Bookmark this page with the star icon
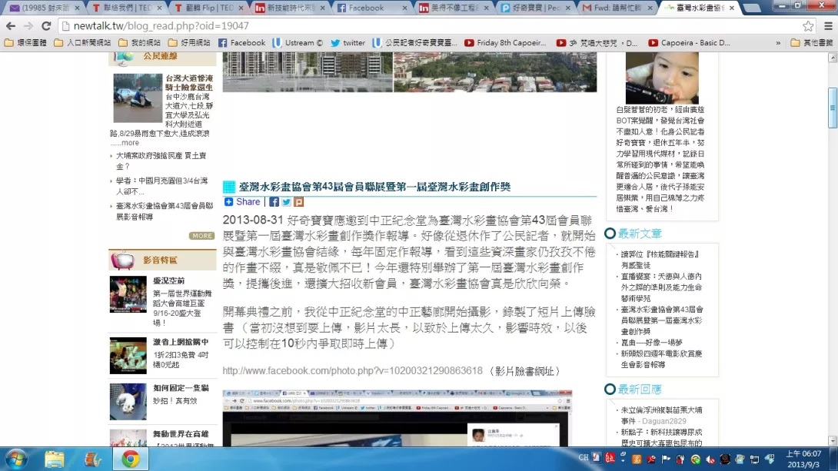Viewport: 838px width, 471px height. (808, 25)
